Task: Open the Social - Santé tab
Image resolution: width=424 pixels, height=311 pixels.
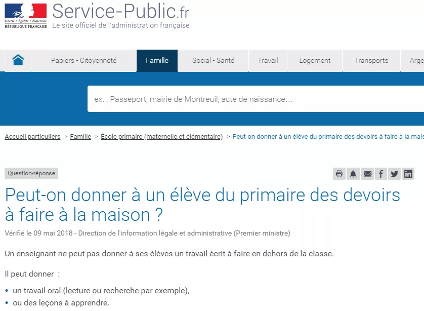Action: [x=213, y=60]
